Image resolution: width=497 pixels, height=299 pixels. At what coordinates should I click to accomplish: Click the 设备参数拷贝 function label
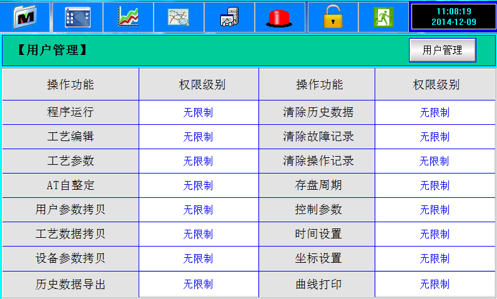[71, 258]
